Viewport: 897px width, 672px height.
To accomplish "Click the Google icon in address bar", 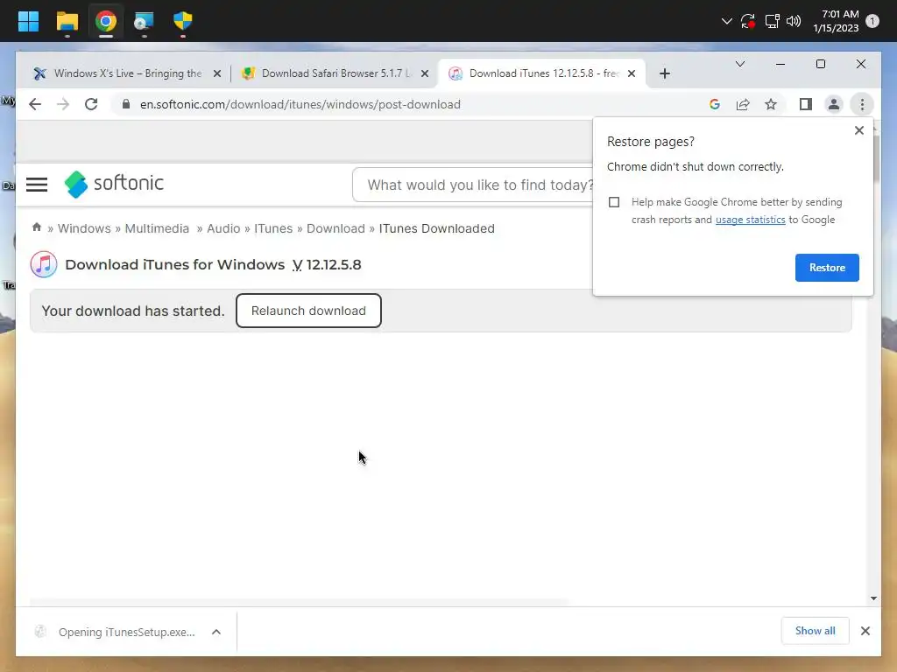I will click(x=715, y=104).
